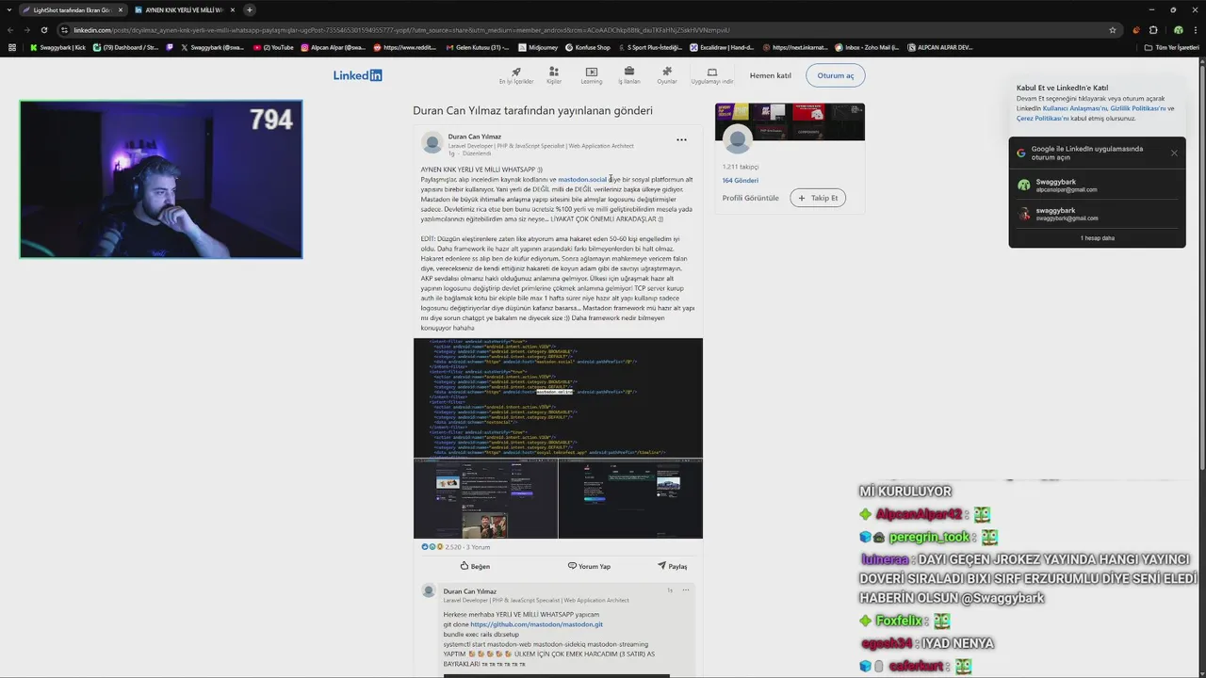1206x678 pixels.
Task: Open Duran Can Yılmaz post author avatar
Action: (x=432, y=143)
